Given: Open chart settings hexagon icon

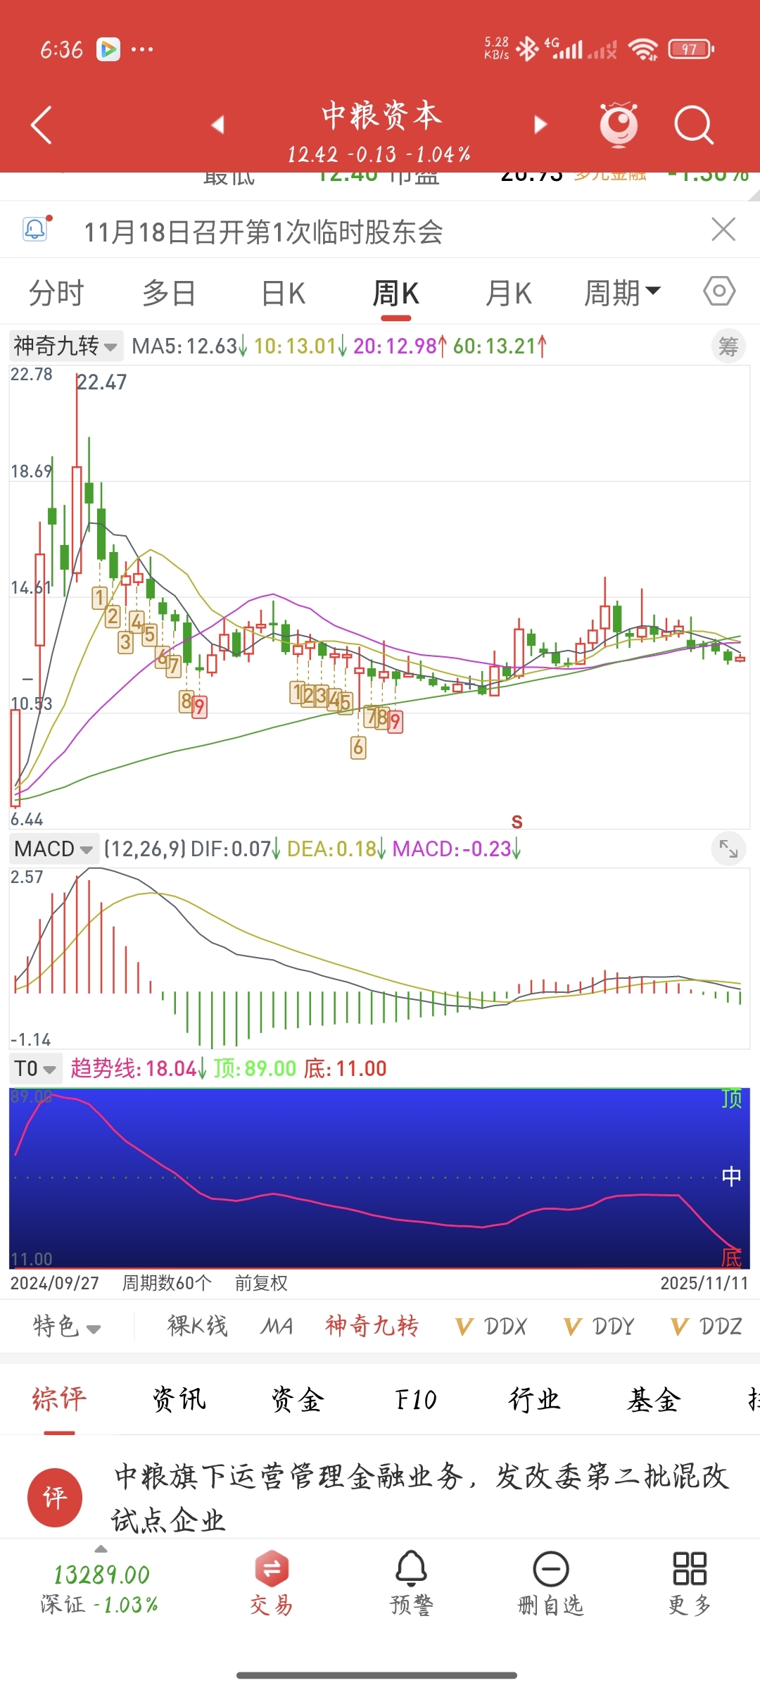Looking at the screenshot, I should click(x=719, y=291).
